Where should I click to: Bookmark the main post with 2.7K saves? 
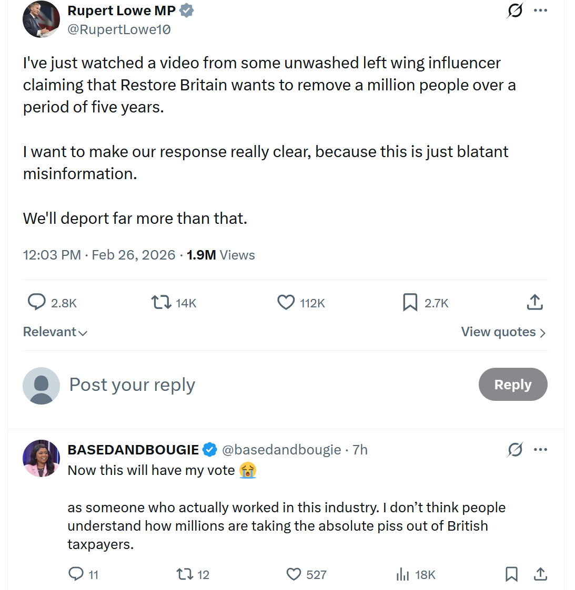(x=410, y=302)
